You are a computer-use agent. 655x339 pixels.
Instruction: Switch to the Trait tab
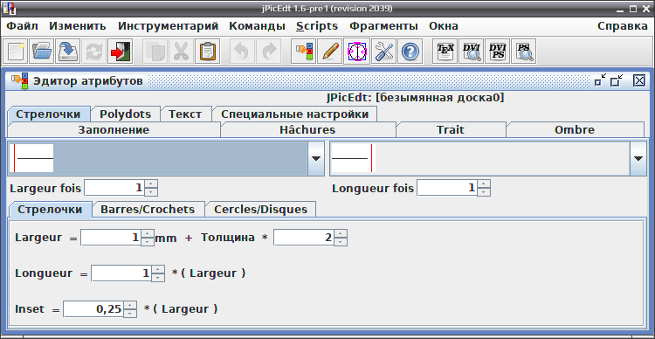tap(451, 129)
